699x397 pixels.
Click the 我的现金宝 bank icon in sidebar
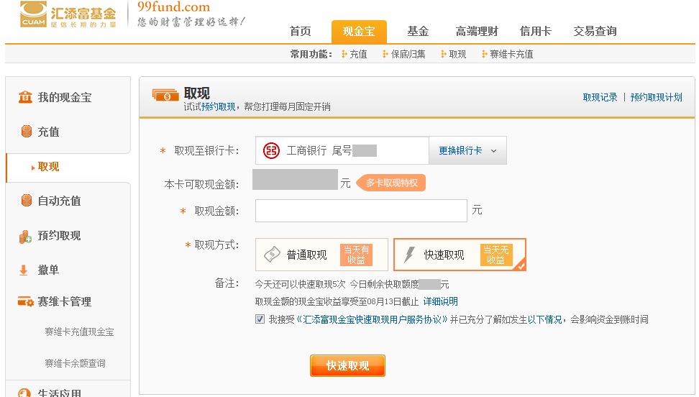coord(25,97)
